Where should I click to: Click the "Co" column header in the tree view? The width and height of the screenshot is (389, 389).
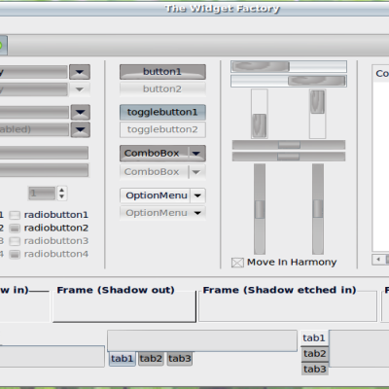(x=380, y=73)
